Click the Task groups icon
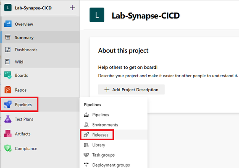Viewport: 239px width, 168px height. pyautogui.click(x=86, y=155)
